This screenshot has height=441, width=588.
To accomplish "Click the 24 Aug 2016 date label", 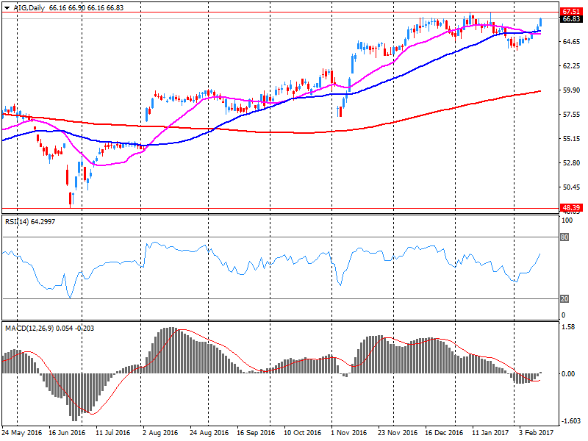I will pyautogui.click(x=209, y=432).
